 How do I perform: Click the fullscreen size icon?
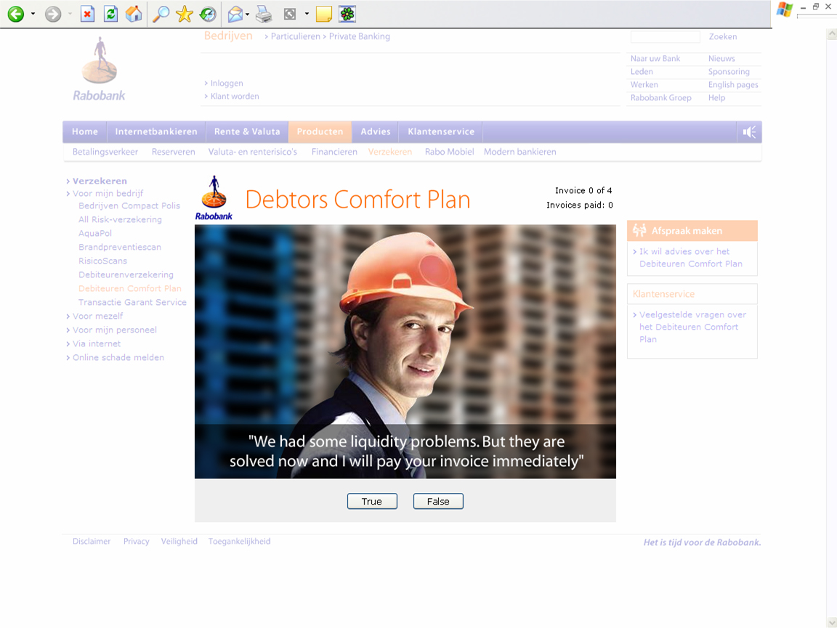click(x=290, y=14)
